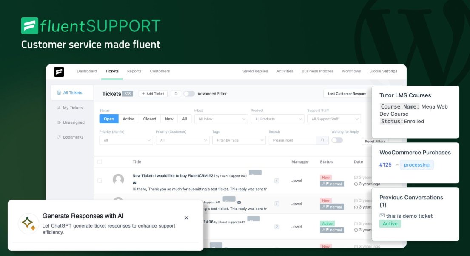The image size is (470, 256).
Task: Click response count badge in ticket #21 row
Action: point(276,181)
